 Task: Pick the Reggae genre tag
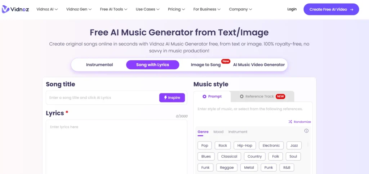227,168
